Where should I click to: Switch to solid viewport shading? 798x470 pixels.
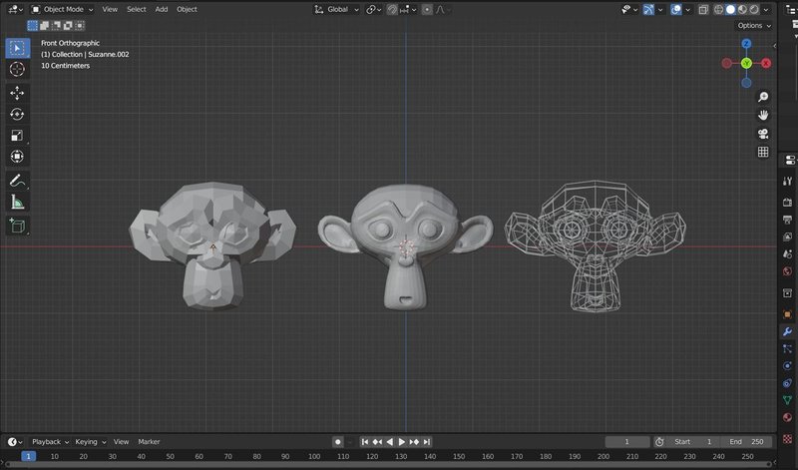[x=730, y=9]
